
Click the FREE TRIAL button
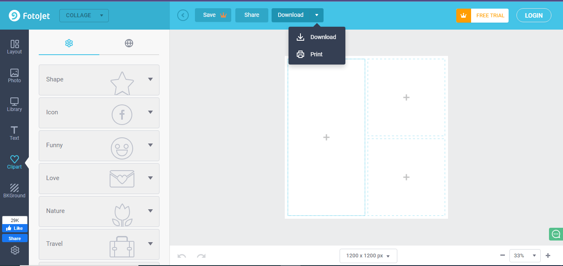[x=490, y=16]
